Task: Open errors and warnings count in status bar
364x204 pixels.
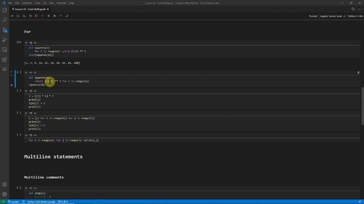Action: pyautogui.click(x=63, y=202)
